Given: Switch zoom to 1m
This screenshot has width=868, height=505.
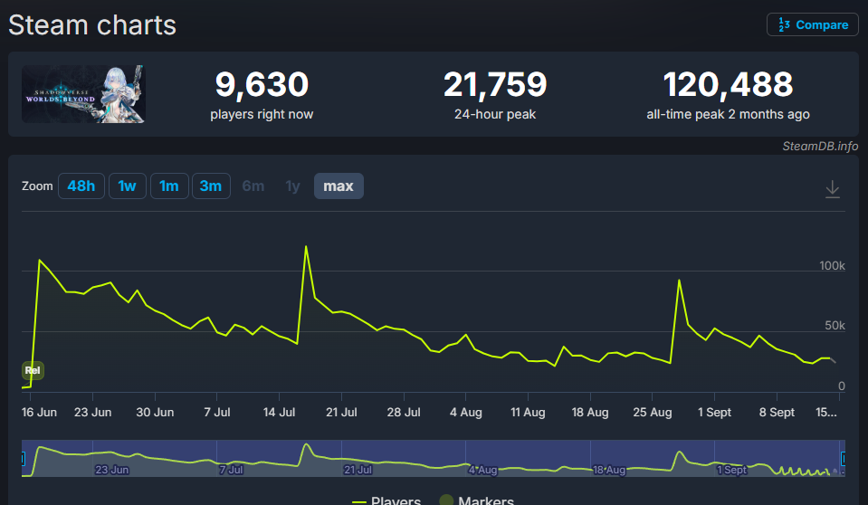Looking at the screenshot, I should click(169, 186).
